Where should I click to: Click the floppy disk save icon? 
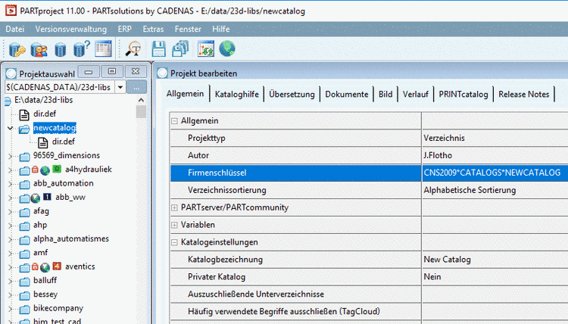click(x=159, y=49)
